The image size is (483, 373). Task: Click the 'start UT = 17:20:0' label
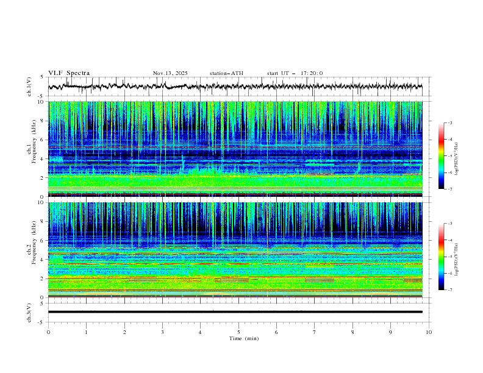click(295, 73)
